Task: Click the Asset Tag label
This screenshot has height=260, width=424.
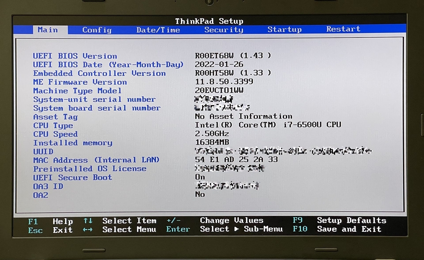Action: click(55, 117)
